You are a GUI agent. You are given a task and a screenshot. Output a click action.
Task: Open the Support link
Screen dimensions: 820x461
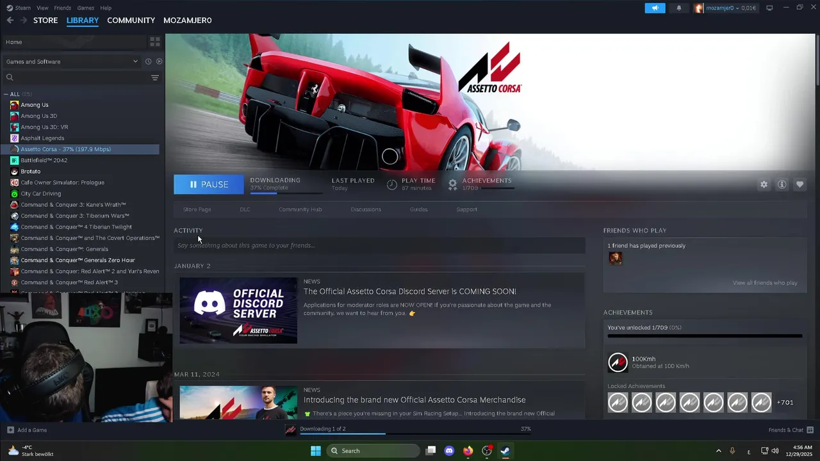pyautogui.click(x=466, y=209)
